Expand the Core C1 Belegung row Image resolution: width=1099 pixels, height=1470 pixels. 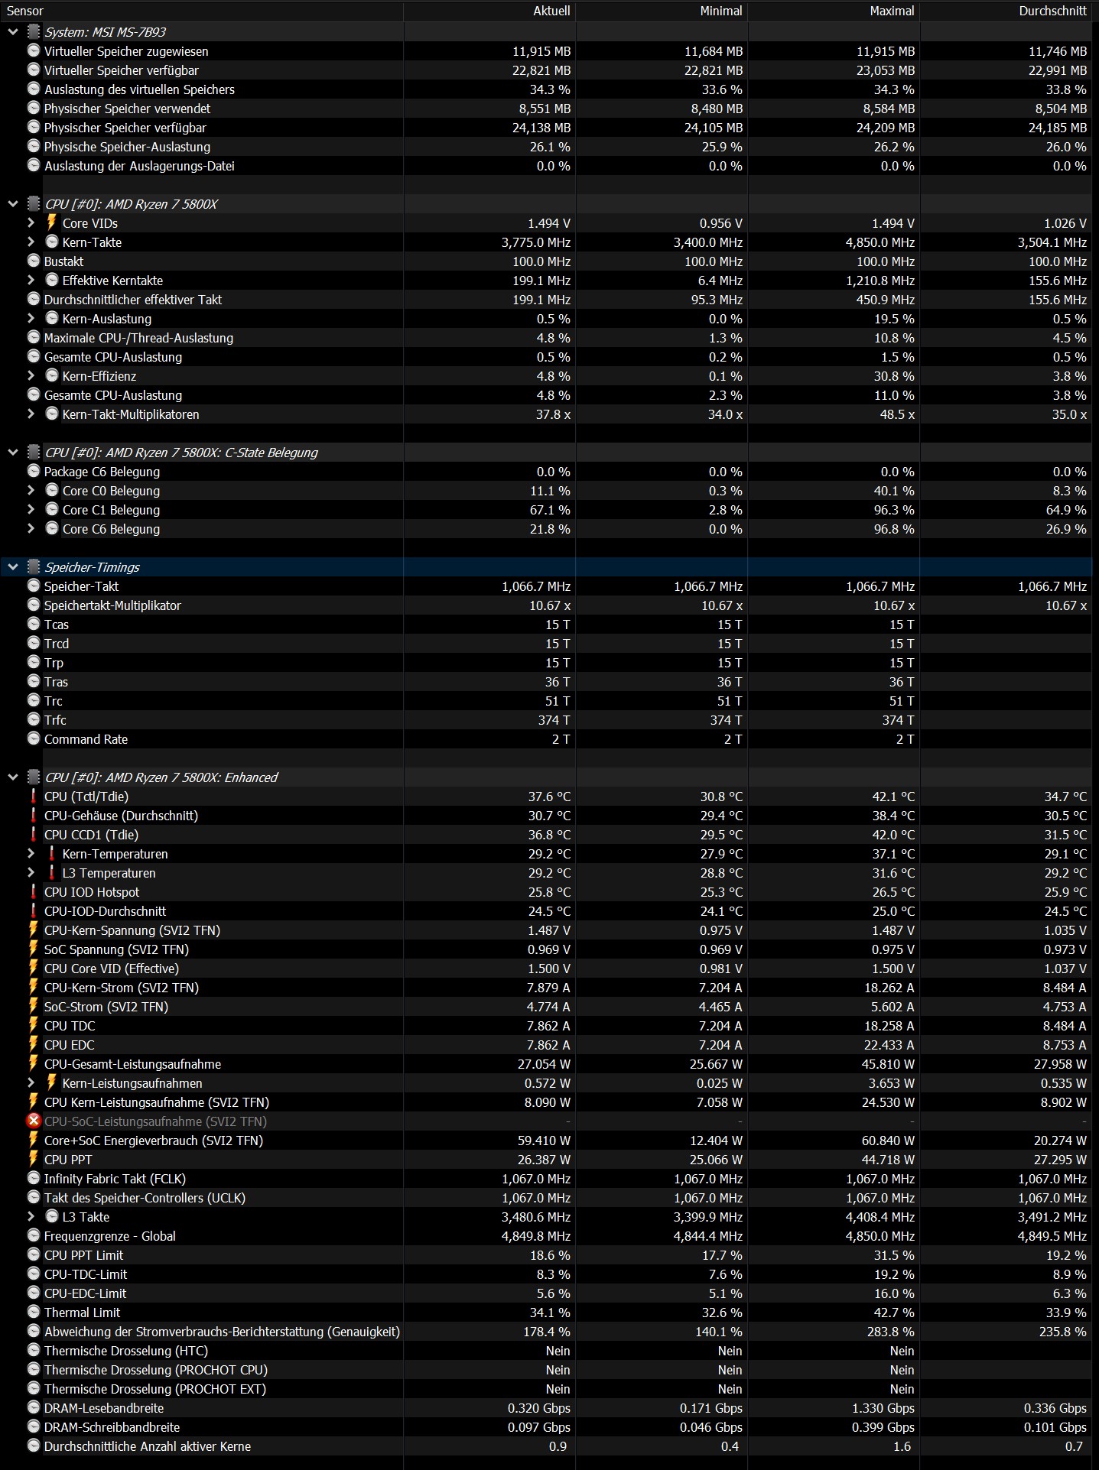[x=31, y=510]
